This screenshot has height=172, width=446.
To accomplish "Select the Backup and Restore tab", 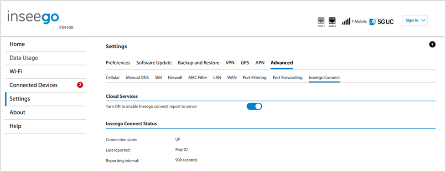I will 198,63.
